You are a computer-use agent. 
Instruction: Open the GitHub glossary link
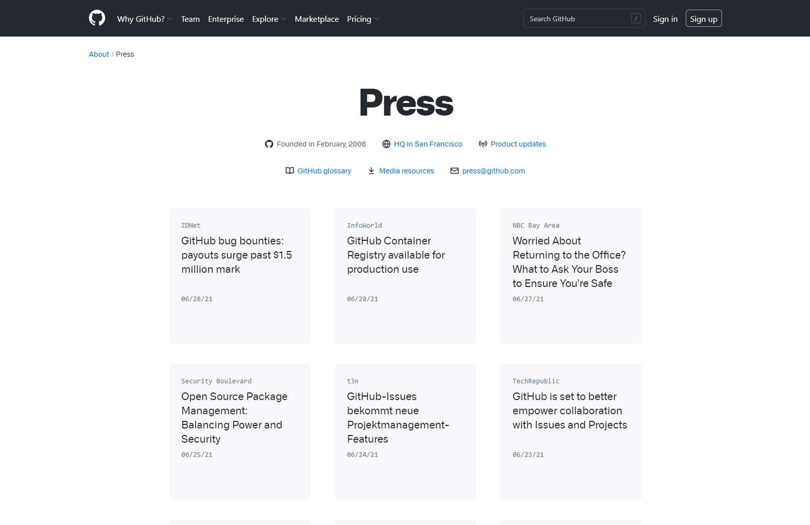tap(324, 171)
